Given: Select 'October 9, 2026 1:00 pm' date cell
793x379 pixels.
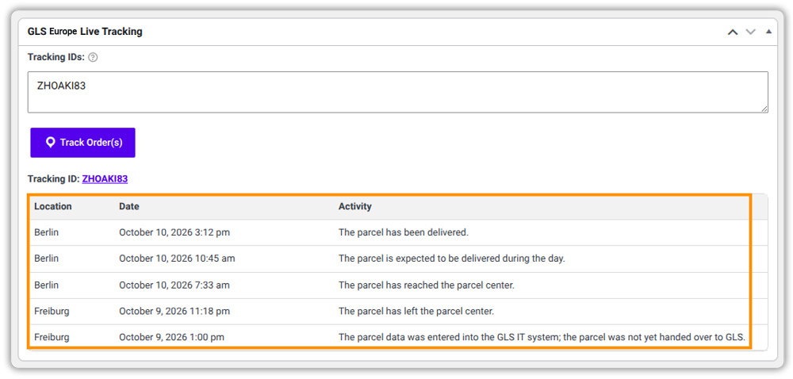Looking at the screenshot, I should click(171, 337).
